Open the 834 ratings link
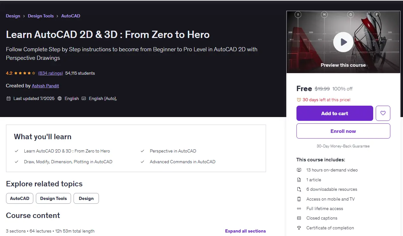This screenshot has width=403, height=236. (x=51, y=73)
